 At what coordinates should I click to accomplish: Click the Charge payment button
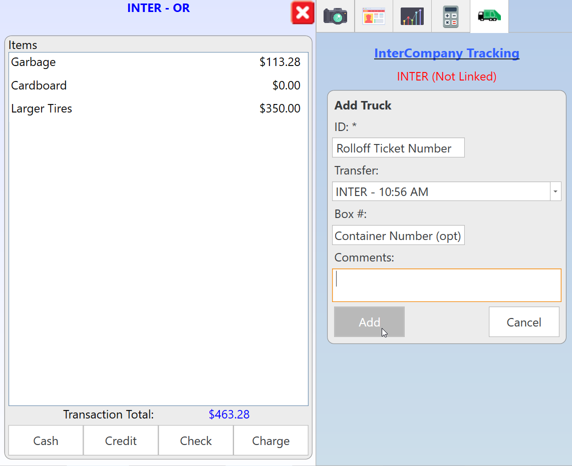270,440
